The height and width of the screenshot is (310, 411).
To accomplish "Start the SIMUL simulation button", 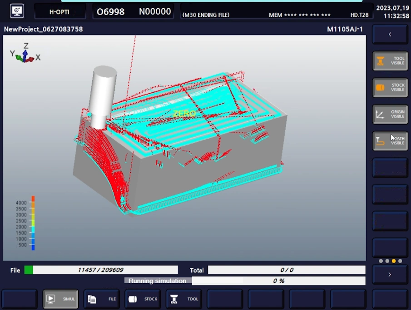I will pyautogui.click(x=61, y=299).
